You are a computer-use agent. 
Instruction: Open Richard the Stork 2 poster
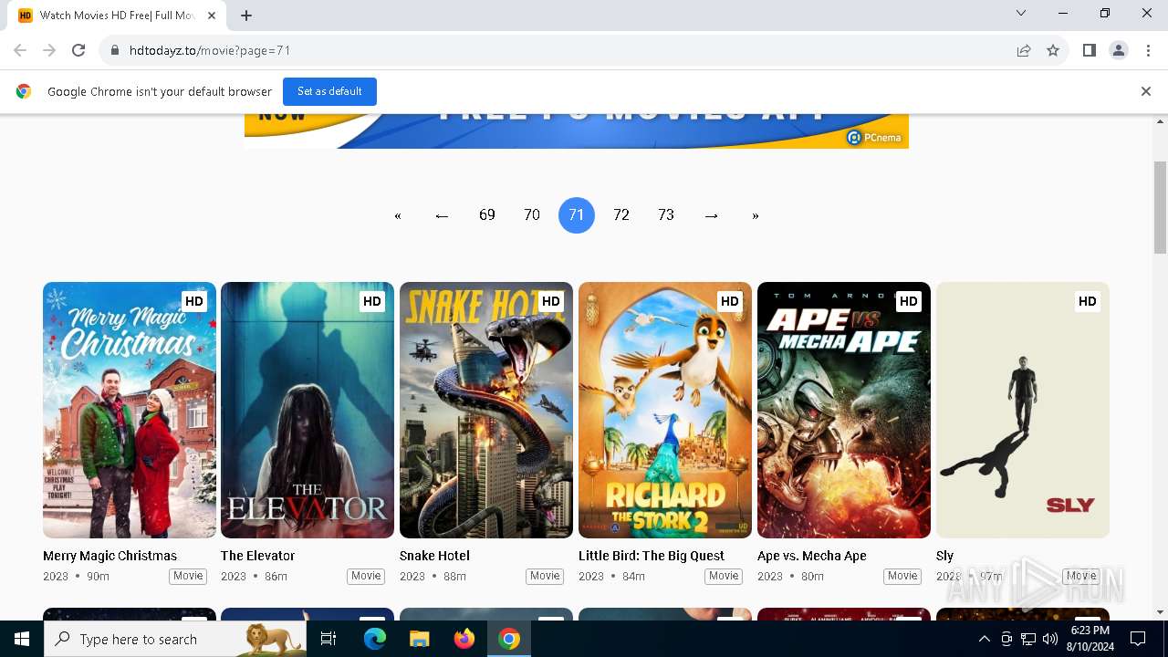click(665, 410)
